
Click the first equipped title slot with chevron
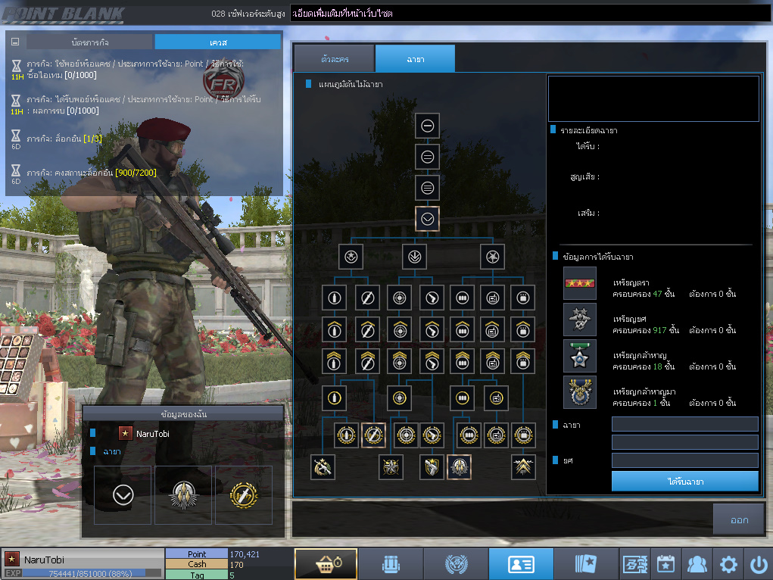click(x=123, y=495)
